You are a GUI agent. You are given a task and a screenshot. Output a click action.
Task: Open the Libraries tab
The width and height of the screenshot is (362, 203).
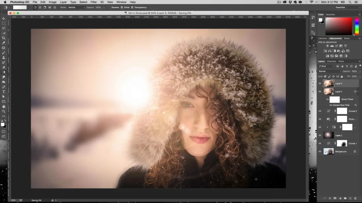point(322,38)
